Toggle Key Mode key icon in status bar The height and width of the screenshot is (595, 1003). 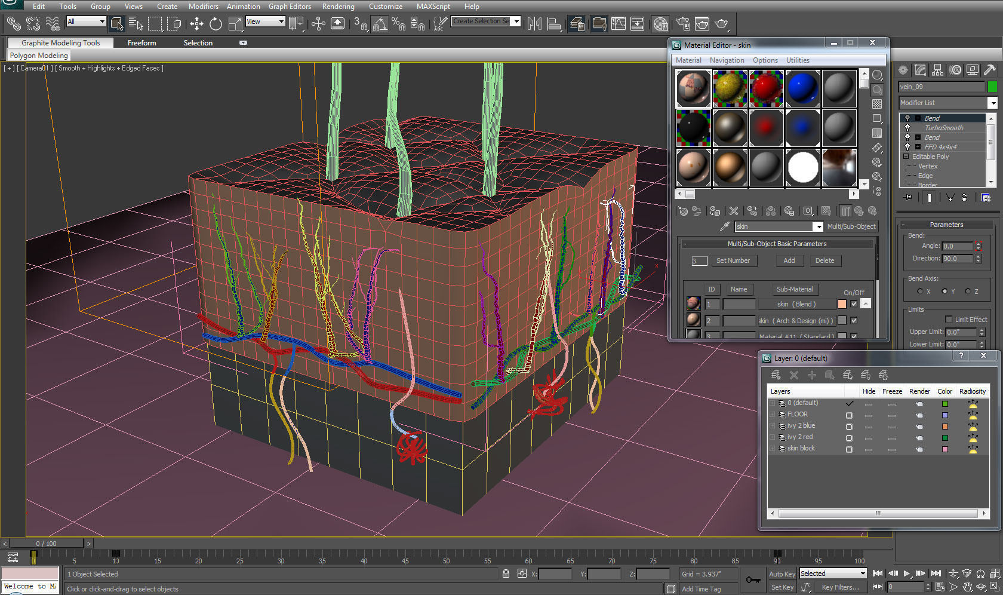point(753,579)
